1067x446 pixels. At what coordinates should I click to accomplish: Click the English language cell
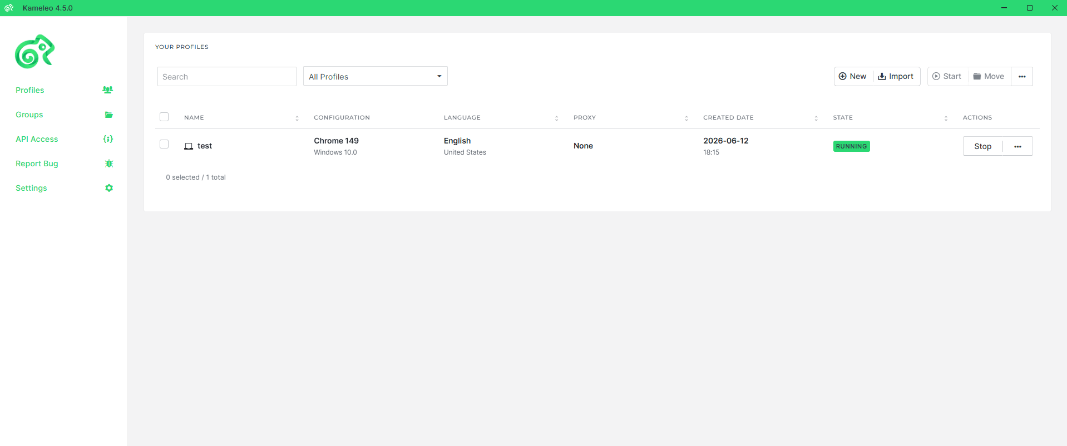[x=457, y=141]
